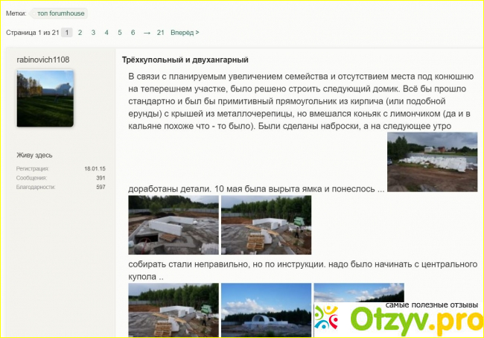Open the rabinovich1108 avatar picture

pyautogui.click(x=46, y=99)
